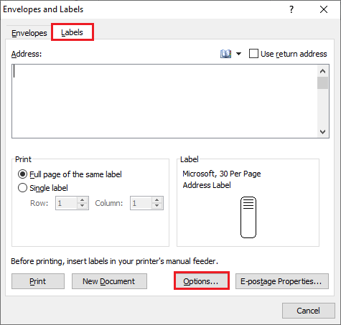The height and width of the screenshot is (325, 341).
Task: Close the Envelopes and Labels dialog
Action: point(324,9)
